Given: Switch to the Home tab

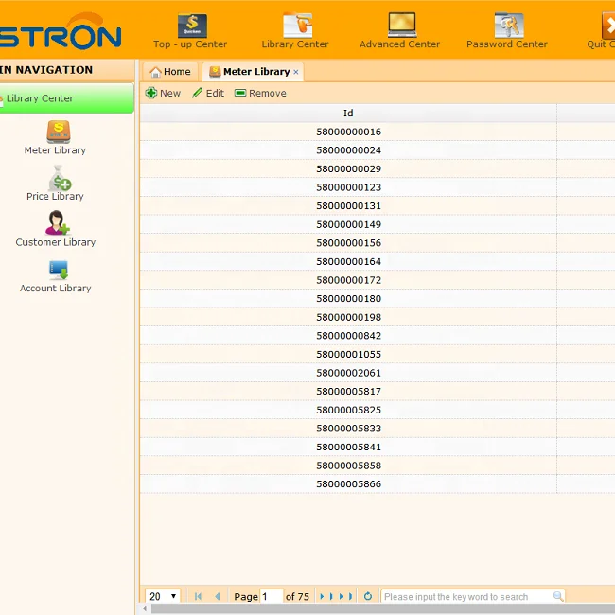Looking at the screenshot, I should (170, 72).
